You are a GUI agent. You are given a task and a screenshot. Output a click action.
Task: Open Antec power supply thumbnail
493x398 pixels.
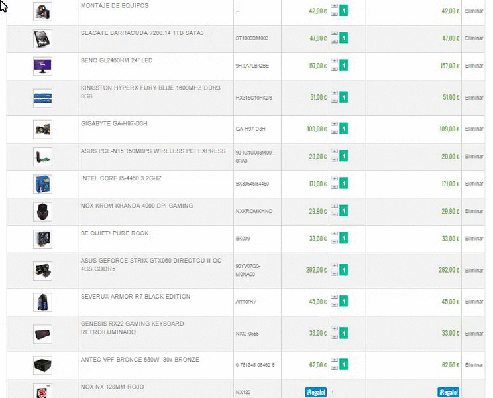[43, 365]
